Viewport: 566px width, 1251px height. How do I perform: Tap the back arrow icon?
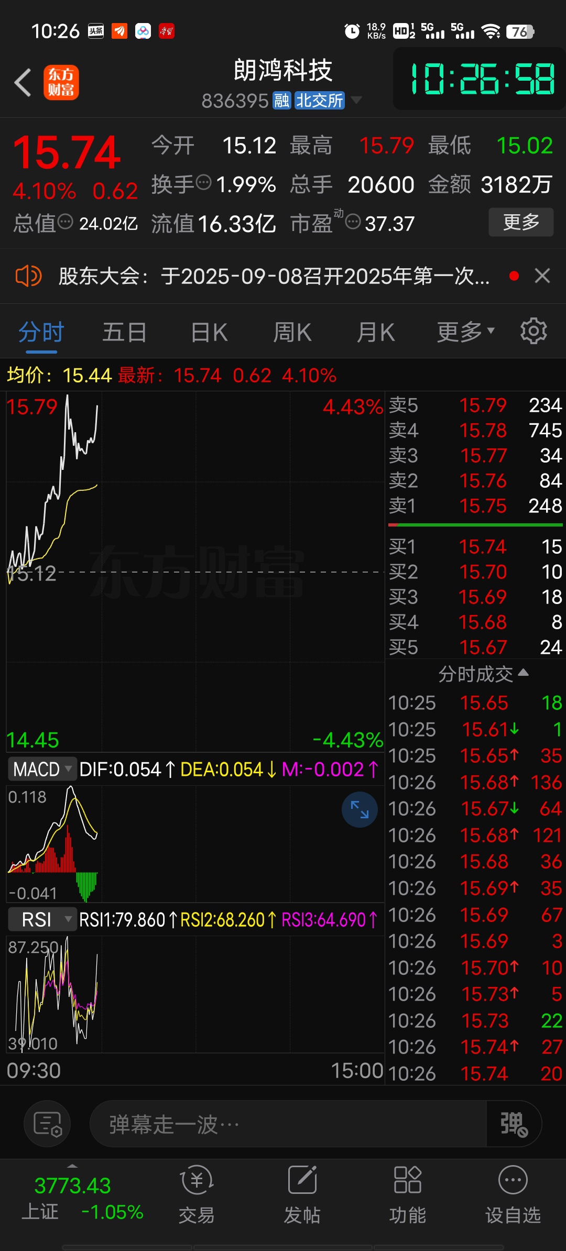(x=23, y=83)
